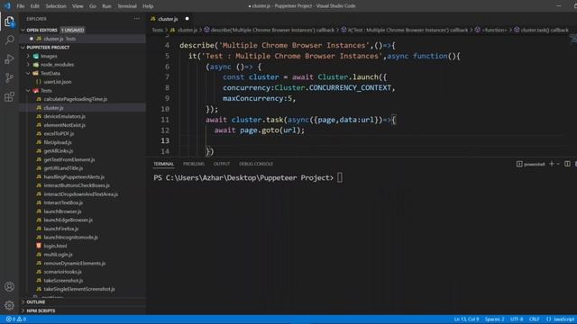Open the Accounts menu icon
This screenshot has width=577, height=324.
point(9,286)
